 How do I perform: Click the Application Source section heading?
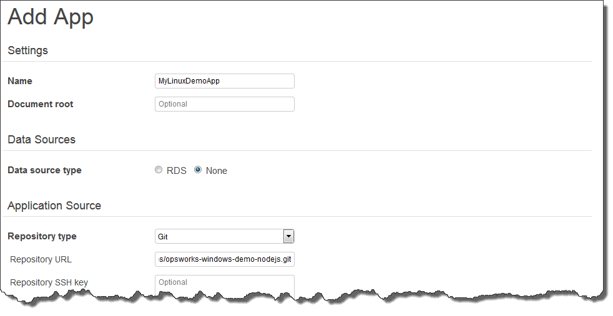tap(54, 206)
